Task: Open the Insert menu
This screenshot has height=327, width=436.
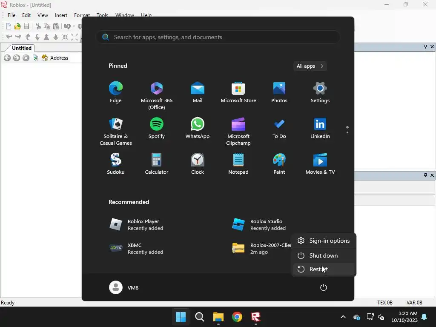Action: pos(61,15)
